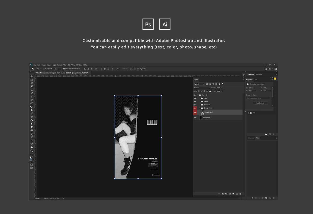Open the Normal blend mode dropdown

[x=202, y=88]
